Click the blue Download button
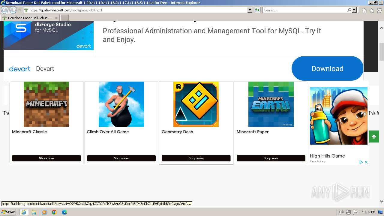 point(327,68)
